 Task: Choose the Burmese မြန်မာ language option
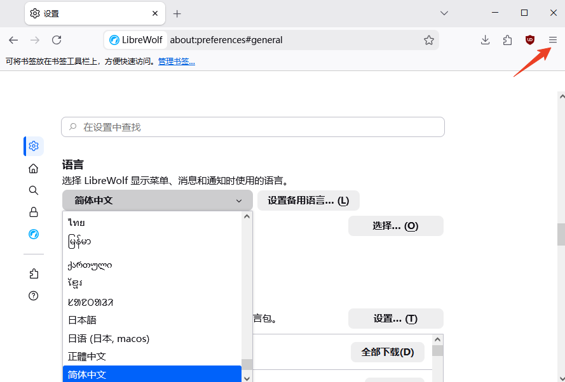click(x=152, y=241)
